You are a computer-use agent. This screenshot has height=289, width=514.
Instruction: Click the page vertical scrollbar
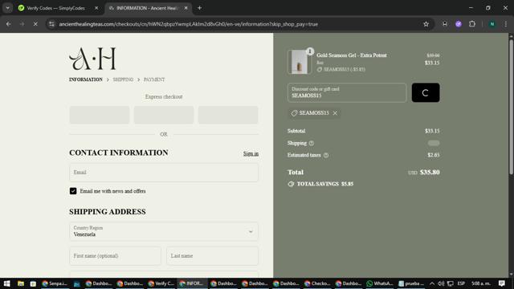[x=511, y=108]
